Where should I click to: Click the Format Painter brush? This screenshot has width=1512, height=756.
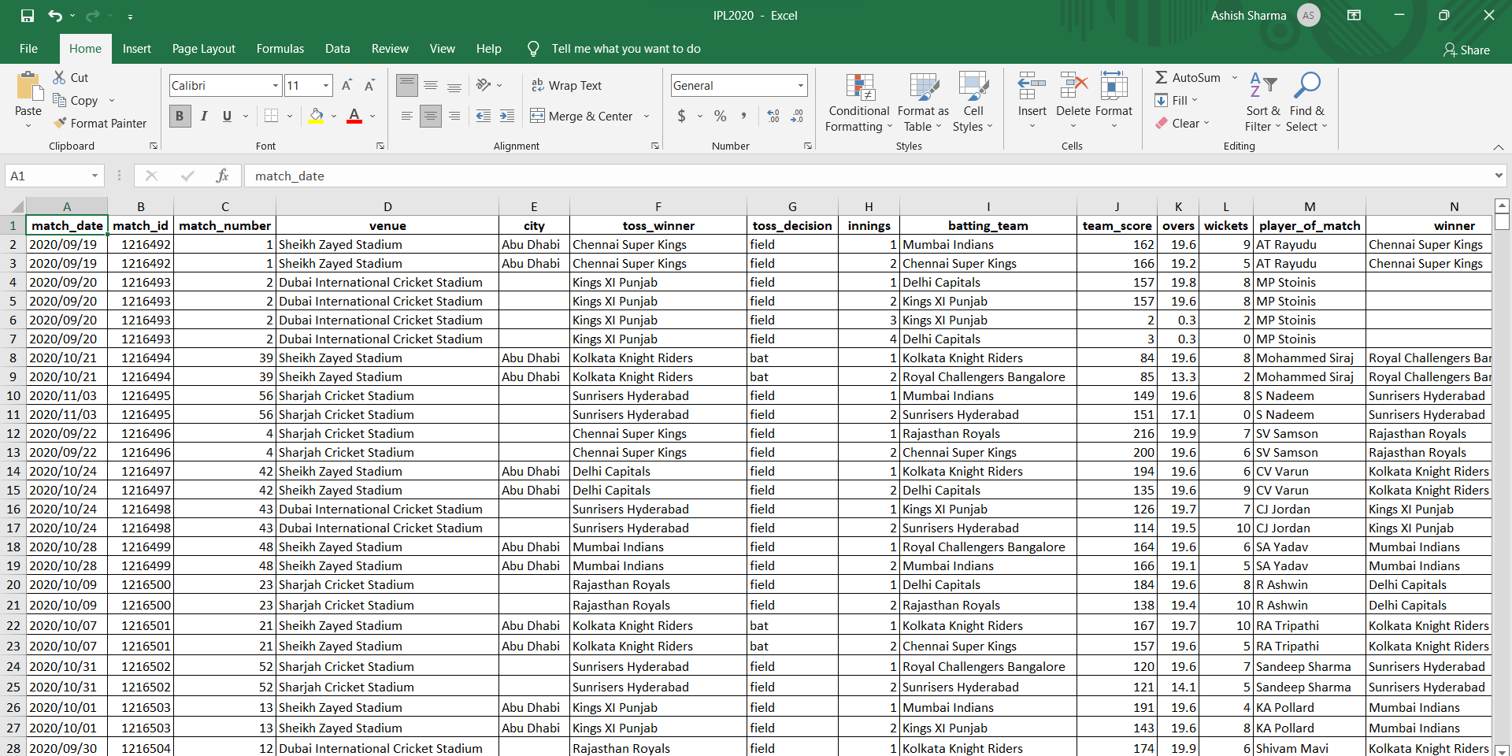click(x=60, y=123)
